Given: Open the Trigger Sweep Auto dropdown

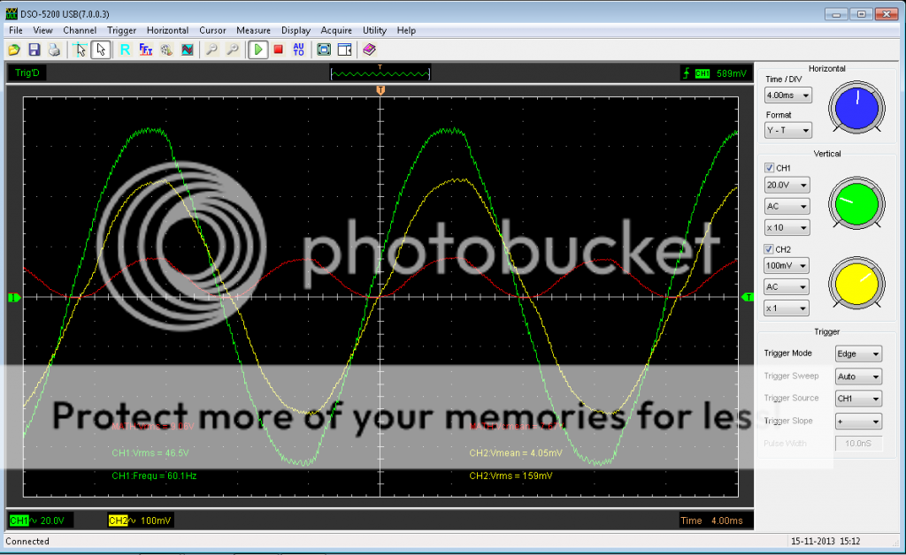Looking at the screenshot, I should [x=858, y=376].
